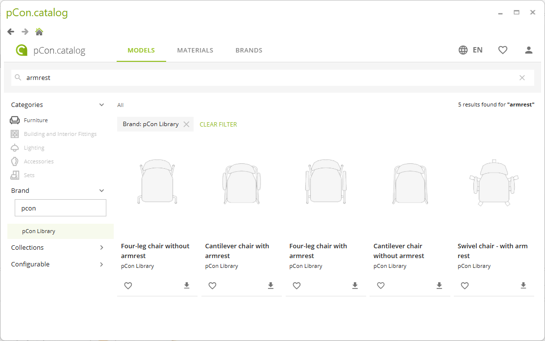This screenshot has height=341, width=545.
Task: Open the home page via house icon
Action: click(x=39, y=32)
